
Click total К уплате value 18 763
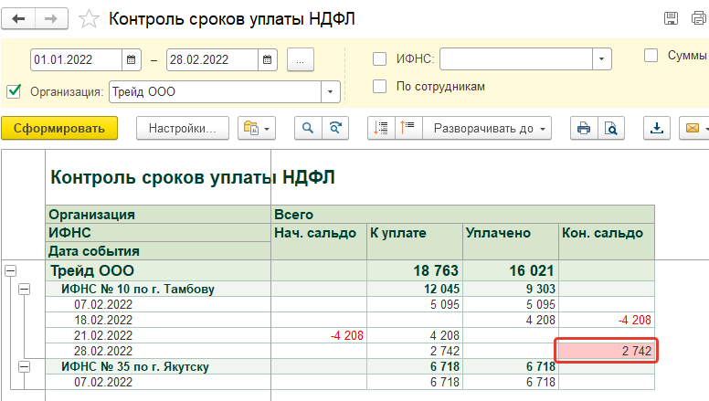[x=436, y=270]
